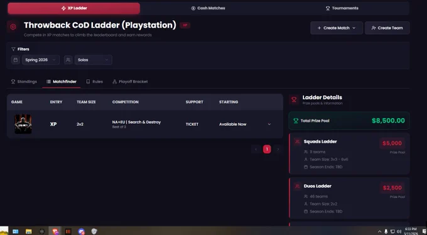Go to pagination page 1
The width and height of the screenshot is (427, 235).
click(x=267, y=149)
